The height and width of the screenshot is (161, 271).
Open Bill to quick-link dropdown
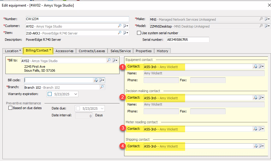(x=115, y=60)
